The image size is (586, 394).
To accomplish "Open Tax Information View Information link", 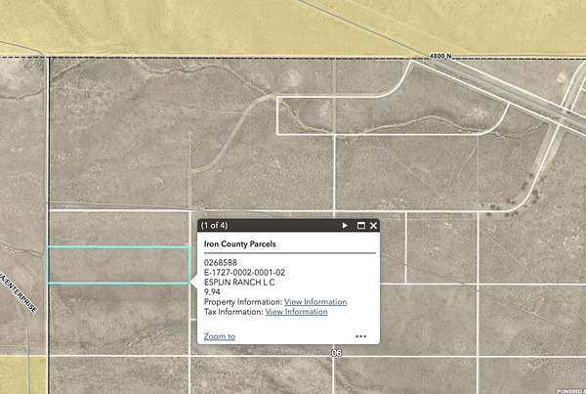I will tap(296, 312).
